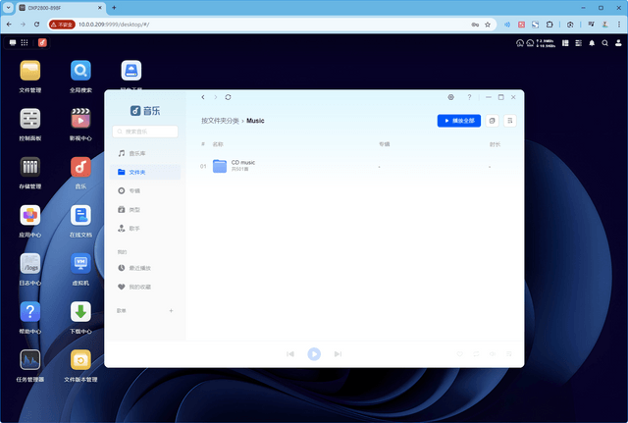Open the 日志中心 log center icon
This screenshot has height=423, width=628.
coord(30,264)
